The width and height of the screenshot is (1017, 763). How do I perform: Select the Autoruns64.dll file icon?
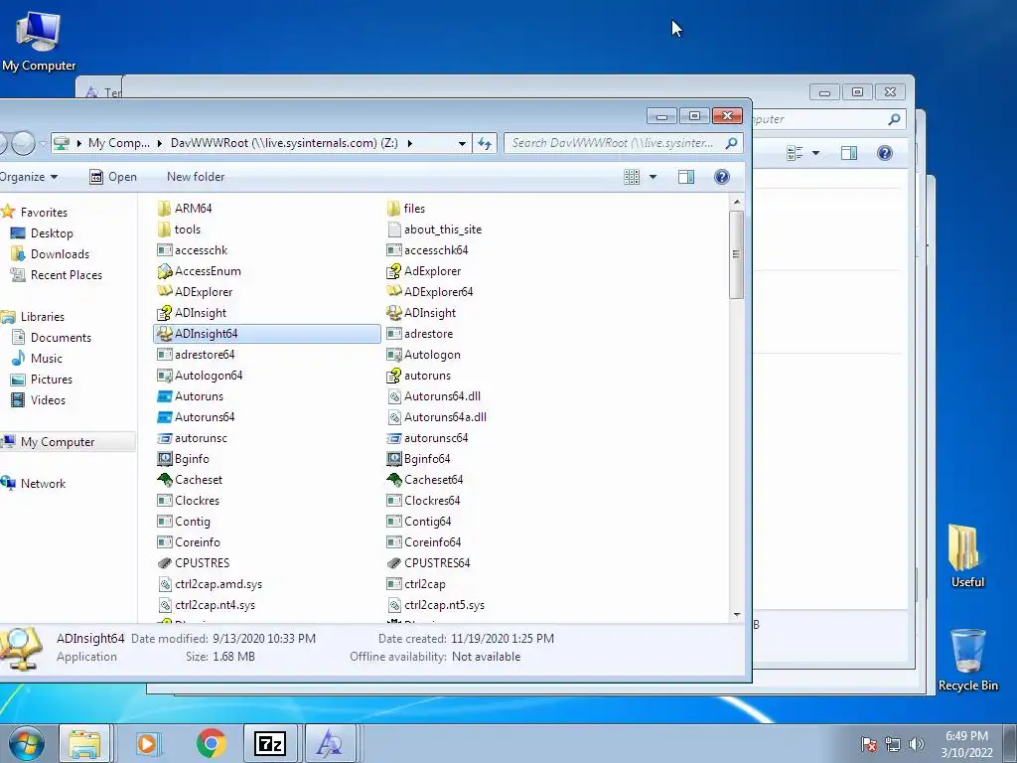tap(393, 396)
